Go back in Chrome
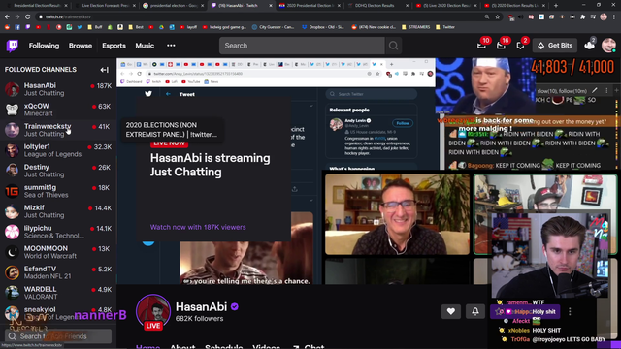621x349 pixels. (x=7, y=17)
